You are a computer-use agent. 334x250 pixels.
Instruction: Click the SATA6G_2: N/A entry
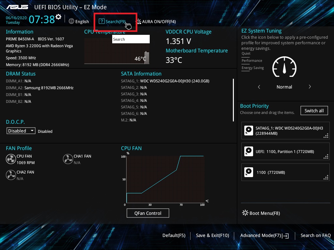134,88
